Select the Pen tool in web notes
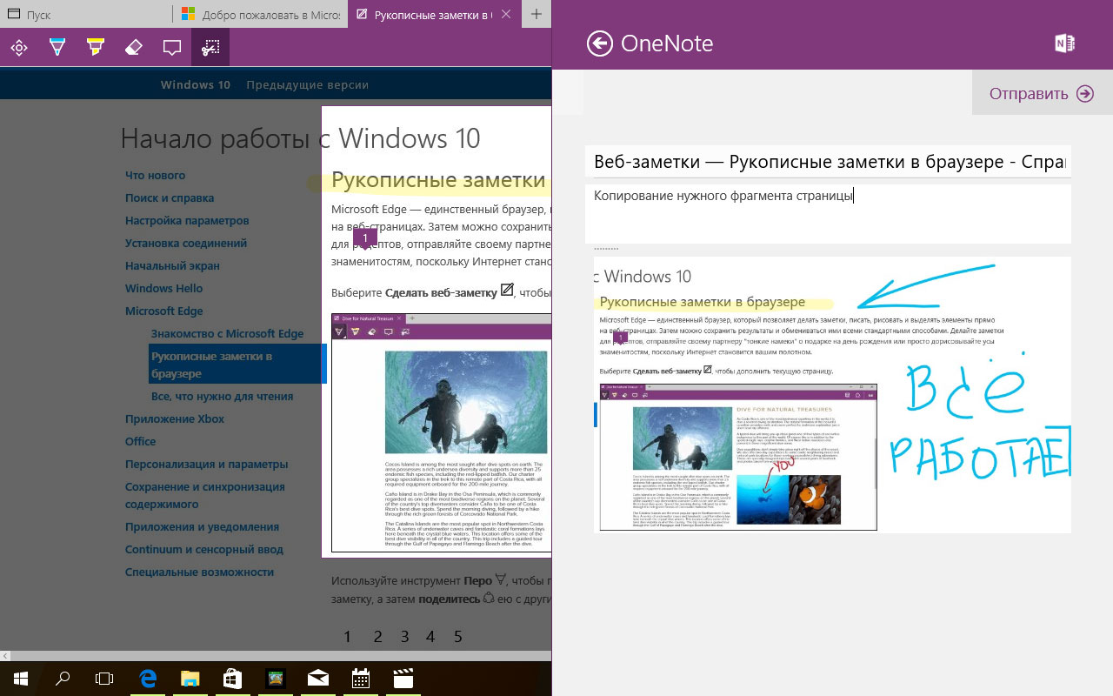This screenshot has height=696, width=1113. [57, 48]
